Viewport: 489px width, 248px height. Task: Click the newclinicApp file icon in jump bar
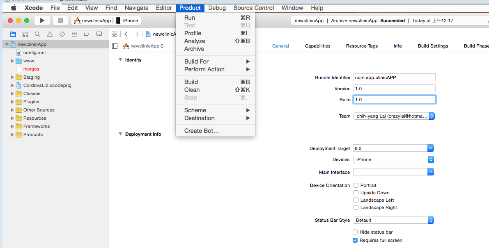149,34
